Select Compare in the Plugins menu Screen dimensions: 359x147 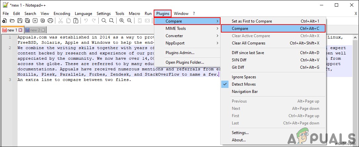(187, 21)
